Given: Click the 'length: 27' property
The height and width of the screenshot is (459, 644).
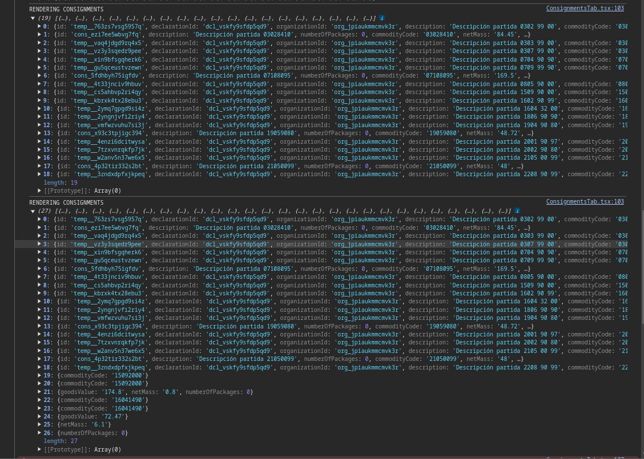Looking at the screenshot, I should click(61, 441).
